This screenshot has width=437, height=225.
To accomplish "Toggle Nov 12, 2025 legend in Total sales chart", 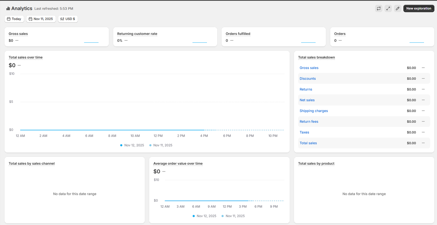I will (132, 145).
